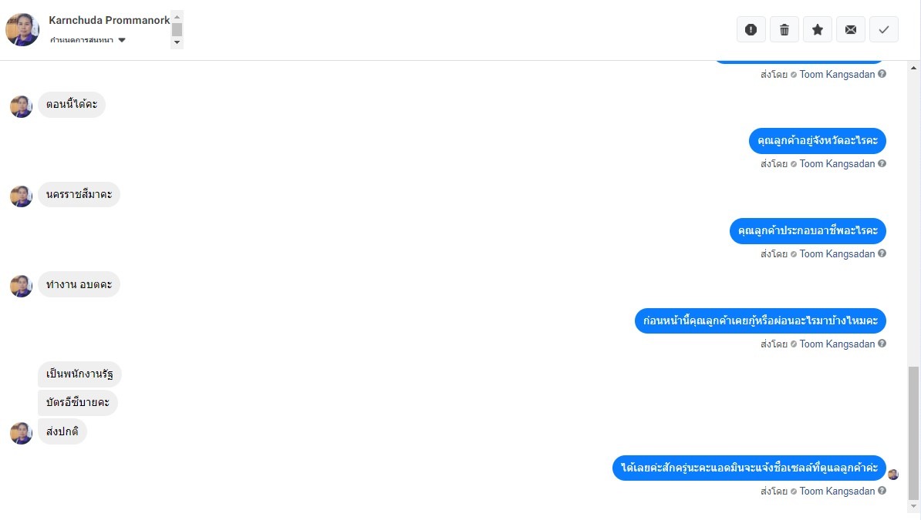
Task: Mark conversation unread with envelope icon
Action: pos(851,29)
